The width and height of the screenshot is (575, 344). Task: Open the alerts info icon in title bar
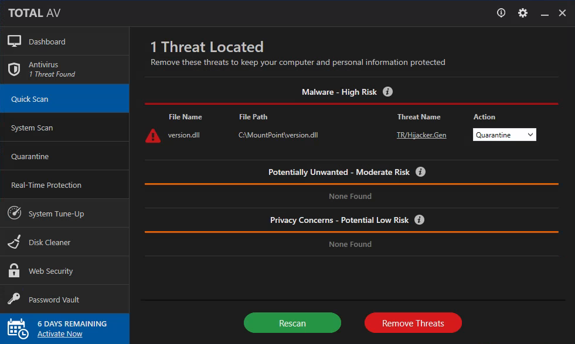coord(501,13)
